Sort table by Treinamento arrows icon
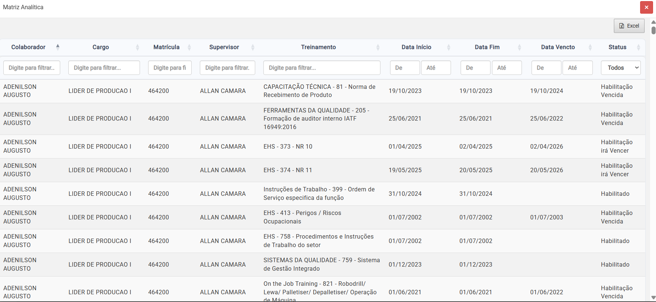The width and height of the screenshot is (656, 302). [x=378, y=47]
